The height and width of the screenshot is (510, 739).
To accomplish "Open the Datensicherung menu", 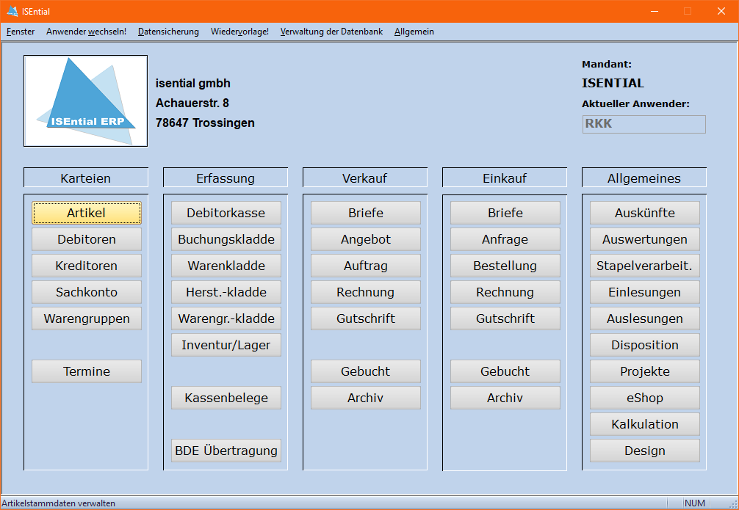I will pos(168,32).
